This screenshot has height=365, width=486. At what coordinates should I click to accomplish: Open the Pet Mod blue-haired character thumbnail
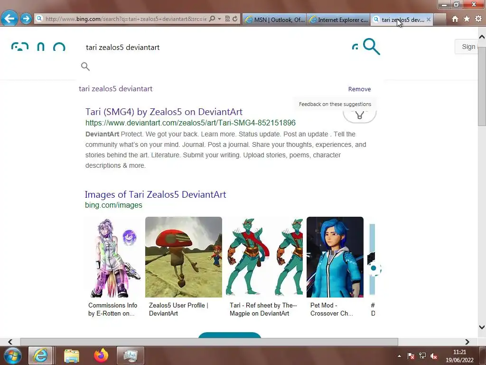coord(335,257)
